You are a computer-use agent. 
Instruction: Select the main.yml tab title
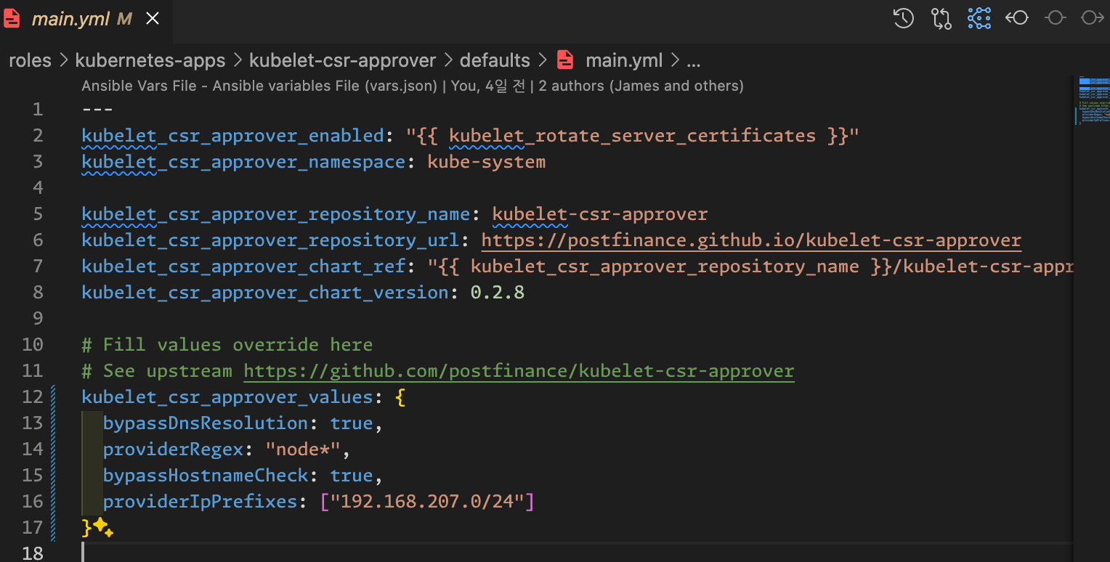tap(70, 19)
